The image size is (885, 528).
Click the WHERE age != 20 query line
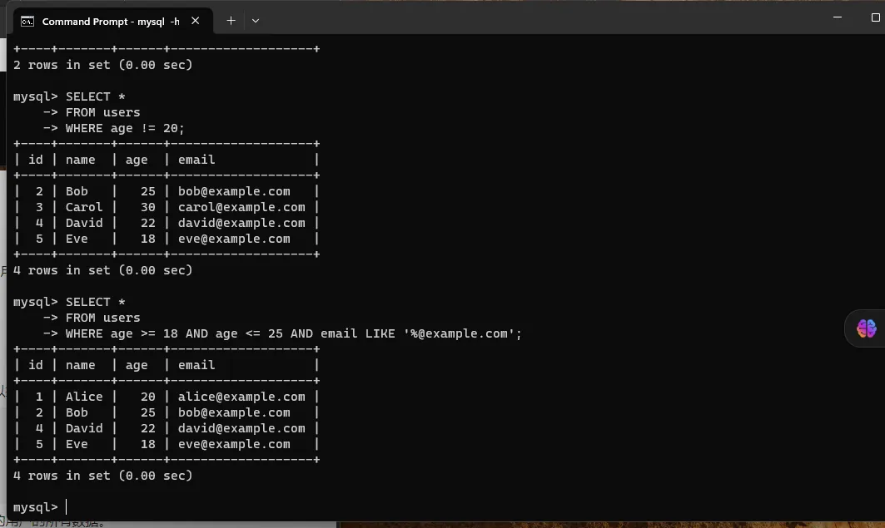pos(125,128)
